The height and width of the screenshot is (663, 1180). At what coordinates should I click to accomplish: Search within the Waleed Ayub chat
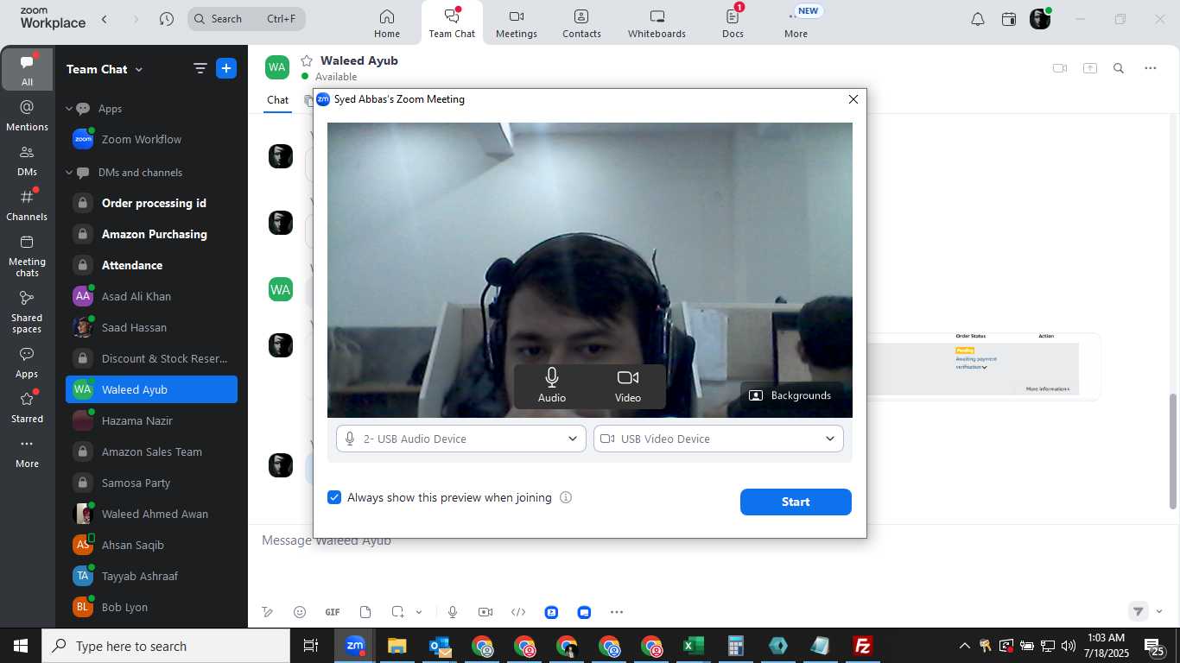click(x=1119, y=68)
